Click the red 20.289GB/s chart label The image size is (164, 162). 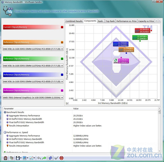pos(142,31)
